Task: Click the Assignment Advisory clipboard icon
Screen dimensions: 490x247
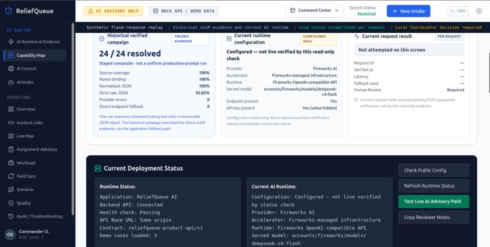Action: tap(11, 149)
